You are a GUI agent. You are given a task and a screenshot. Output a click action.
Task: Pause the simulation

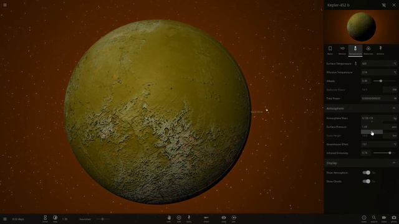coord(5,219)
